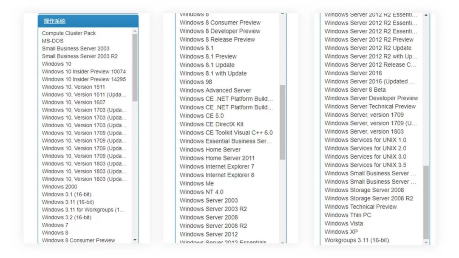459x258 pixels.
Task: Select "Windows 10, Version 1607"
Action: (x=74, y=102)
